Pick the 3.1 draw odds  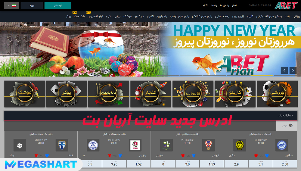pyautogui.click(x=260, y=164)
